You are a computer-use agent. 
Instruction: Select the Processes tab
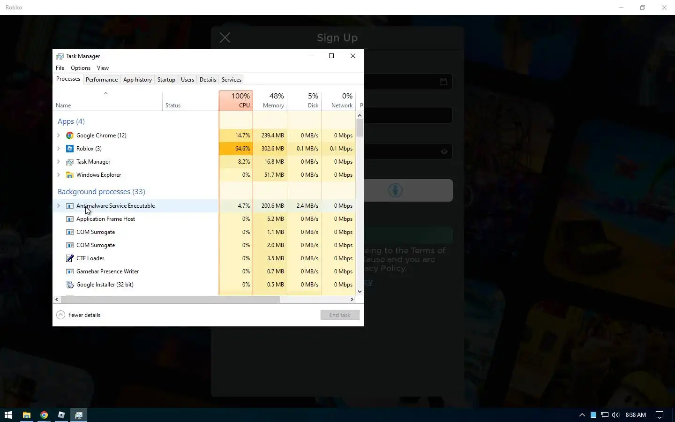point(68,79)
